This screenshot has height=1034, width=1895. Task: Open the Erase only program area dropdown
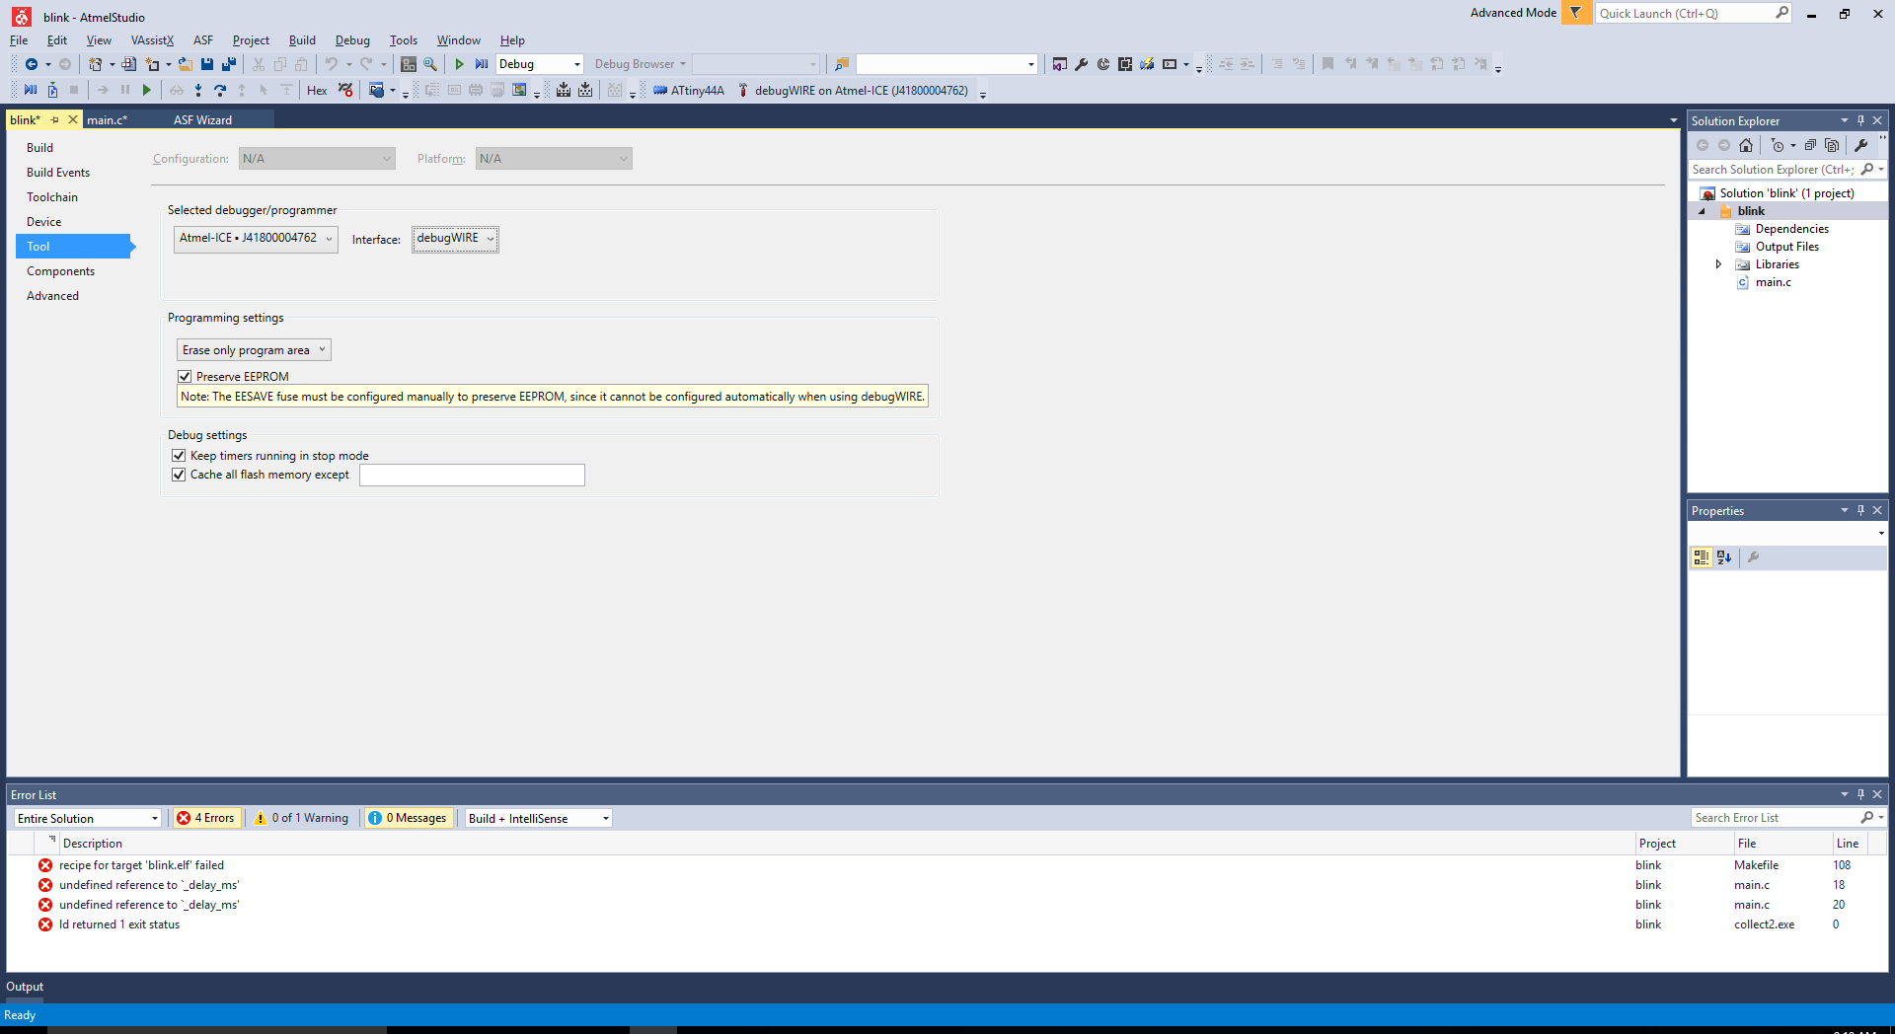coord(254,350)
